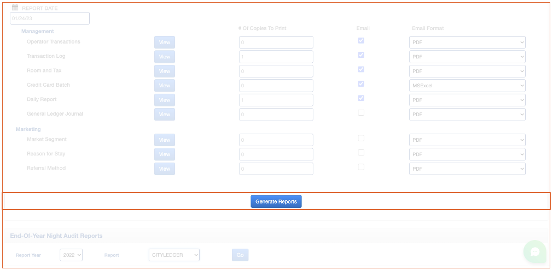Uncheck Email checkbox for Daily Report

361,98
